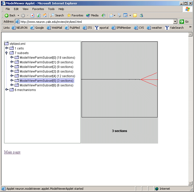
Task: Click the Refresh page icon
Action: 38,15
